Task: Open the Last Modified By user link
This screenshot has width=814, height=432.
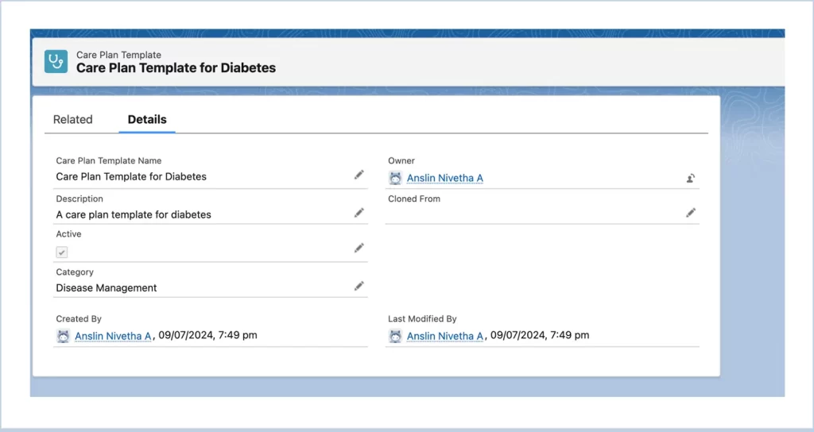Action: pos(445,336)
